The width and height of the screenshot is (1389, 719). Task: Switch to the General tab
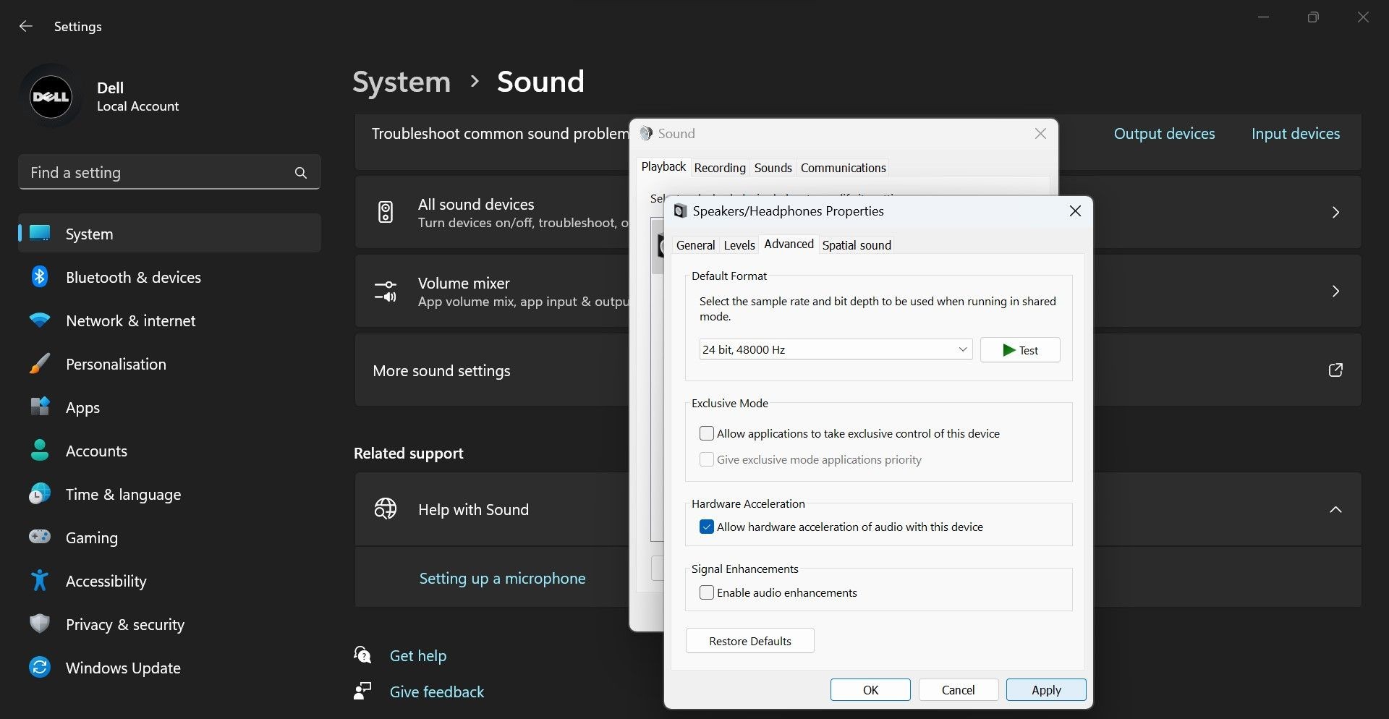[x=695, y=245]
